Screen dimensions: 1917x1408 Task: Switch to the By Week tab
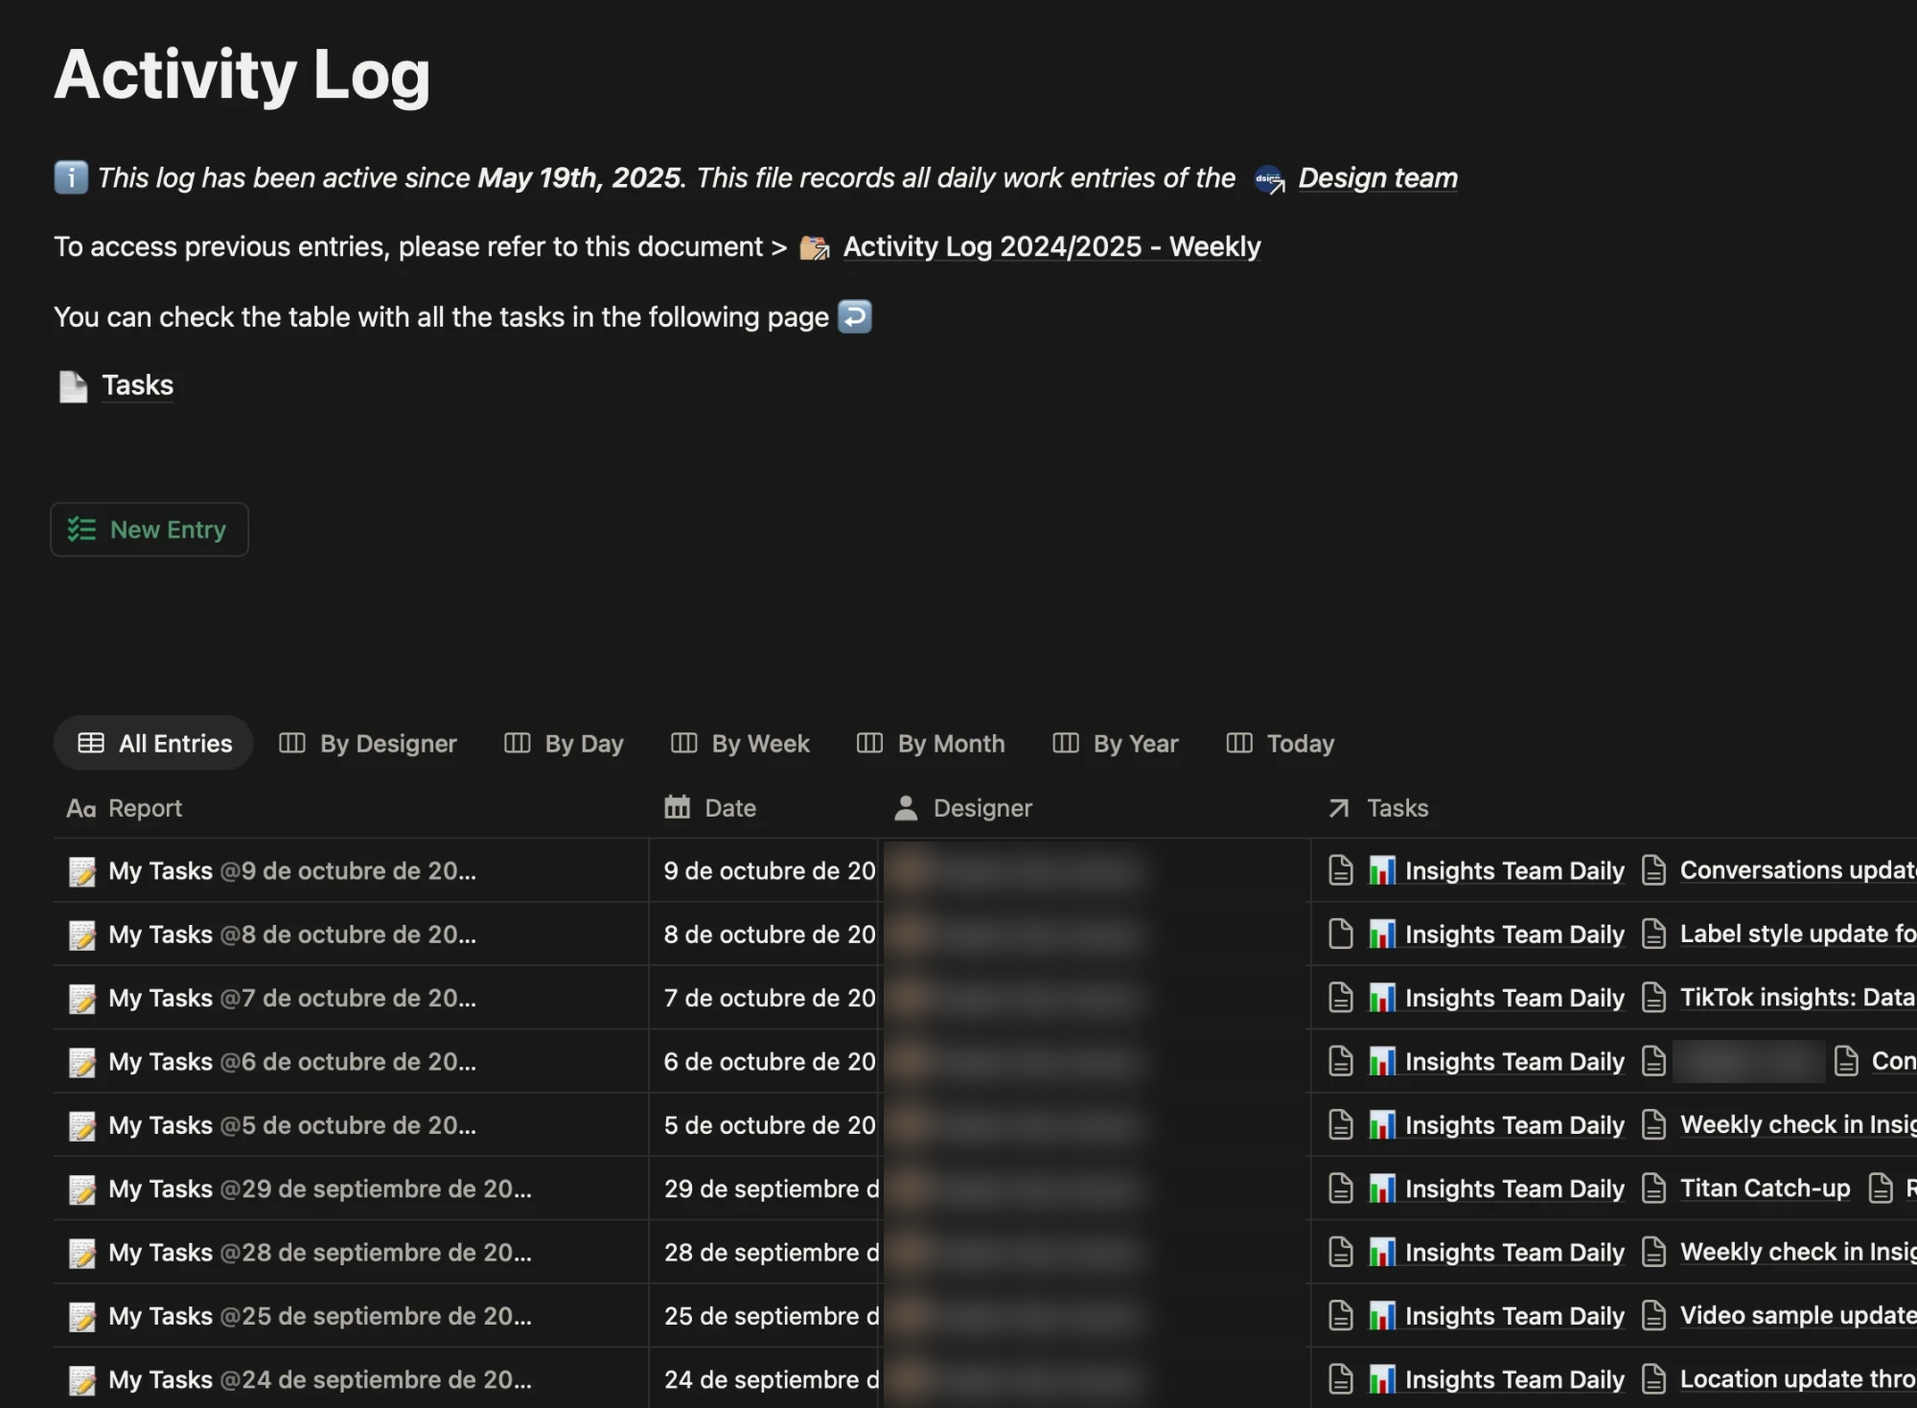pos(740,743)
